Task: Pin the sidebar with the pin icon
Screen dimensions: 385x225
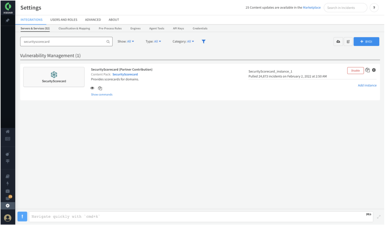Action: point(8,20)
